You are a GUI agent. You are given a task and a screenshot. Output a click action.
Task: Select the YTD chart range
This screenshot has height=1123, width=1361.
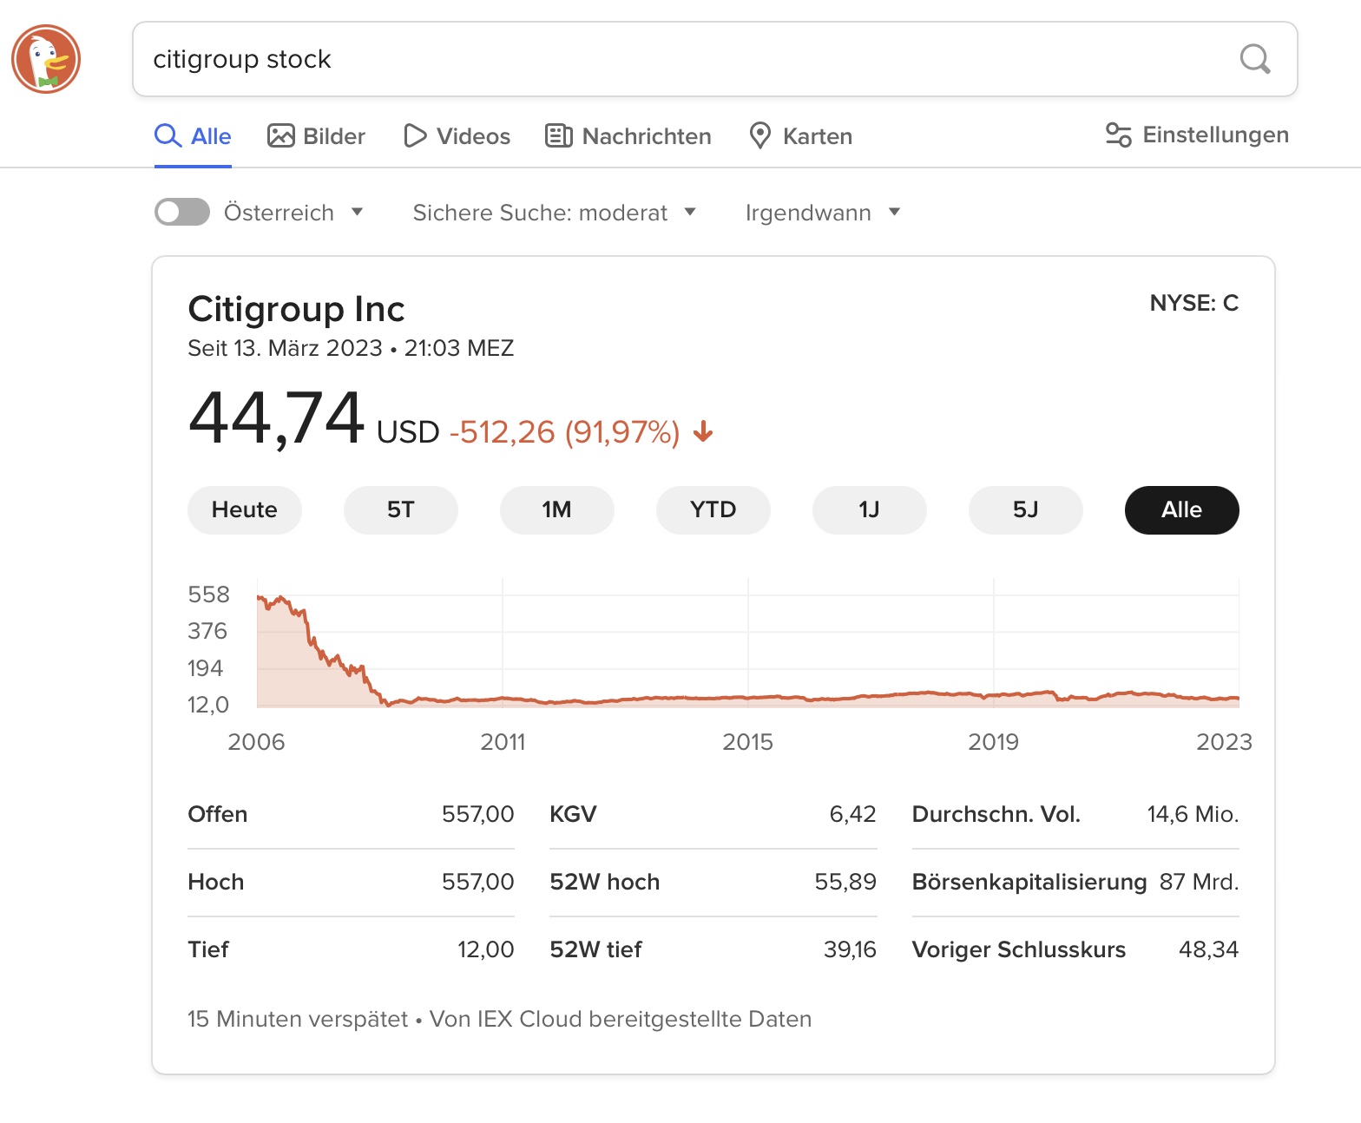click(x=713, y=510)
